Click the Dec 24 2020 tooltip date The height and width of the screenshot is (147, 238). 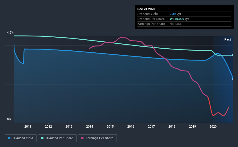tap(146, 9)
